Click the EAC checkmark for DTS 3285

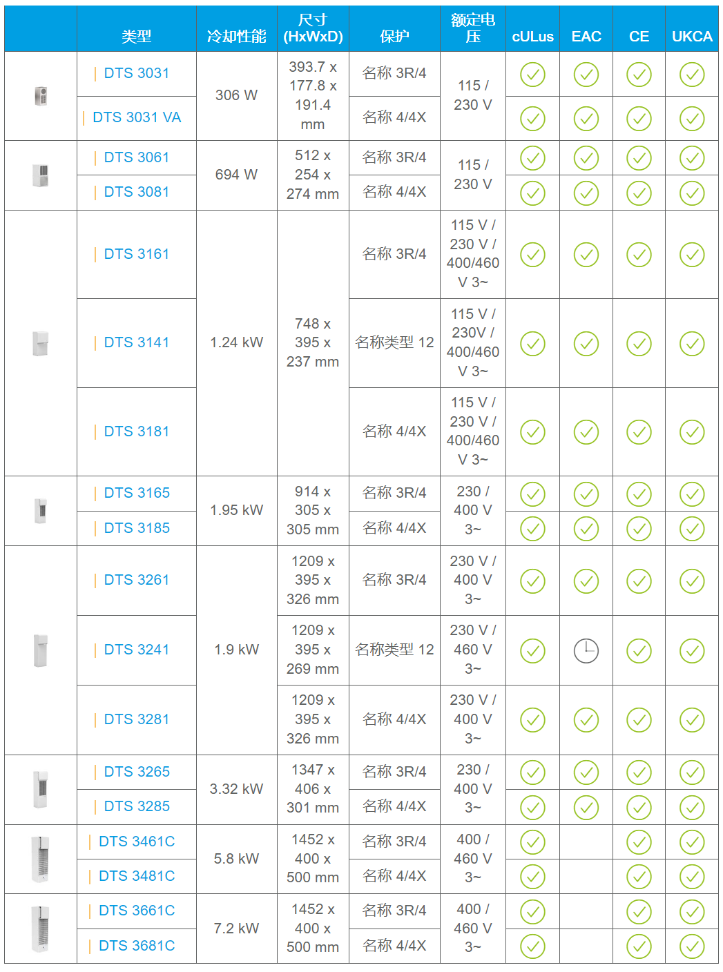586,807
